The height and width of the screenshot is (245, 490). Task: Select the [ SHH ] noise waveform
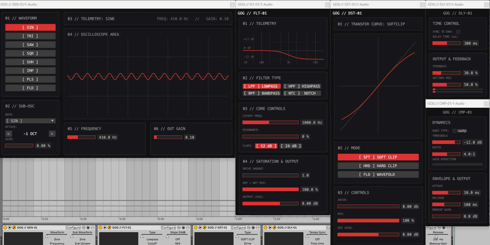30,62
